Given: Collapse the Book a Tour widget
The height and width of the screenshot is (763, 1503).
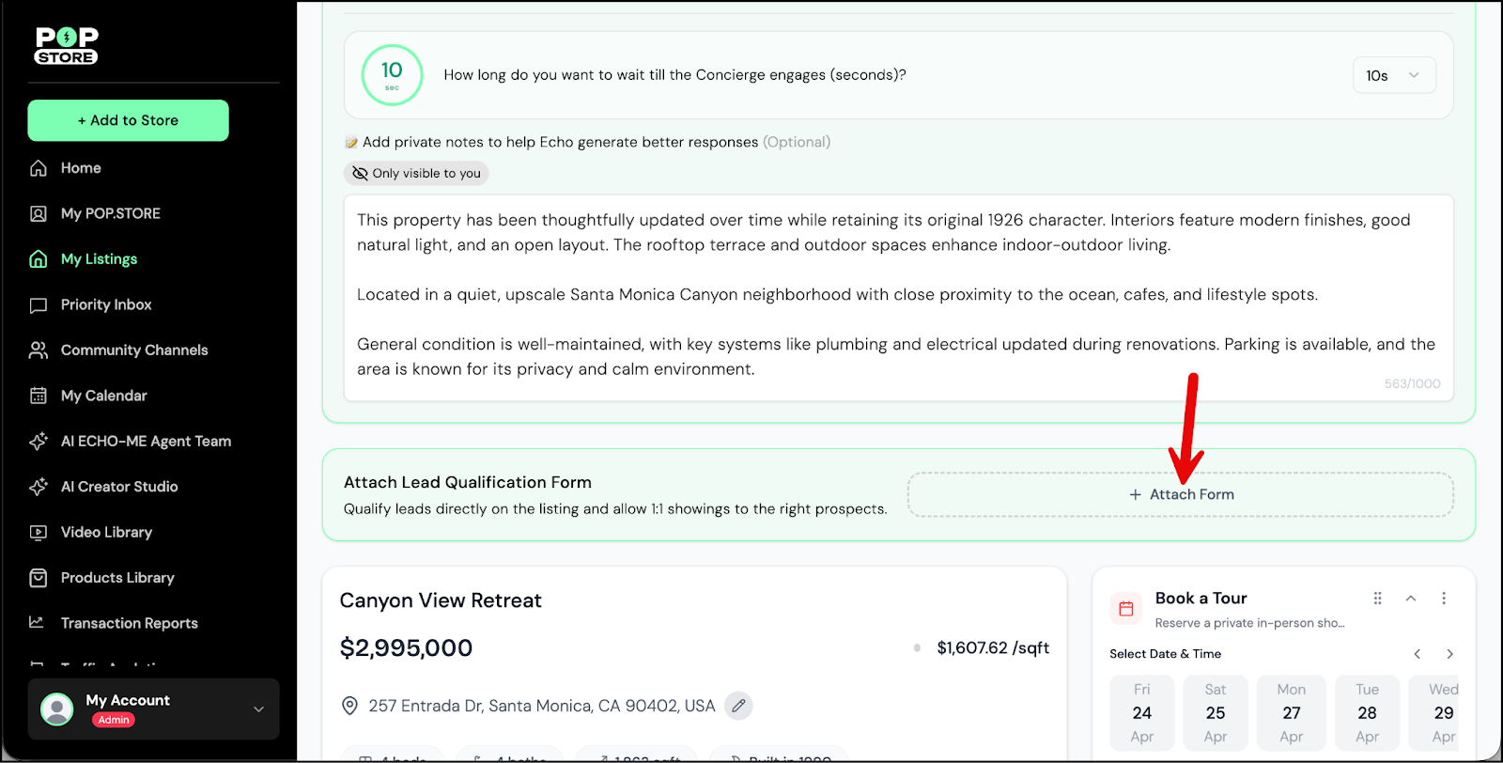Looking at the screenshot, I should 1410,599.
